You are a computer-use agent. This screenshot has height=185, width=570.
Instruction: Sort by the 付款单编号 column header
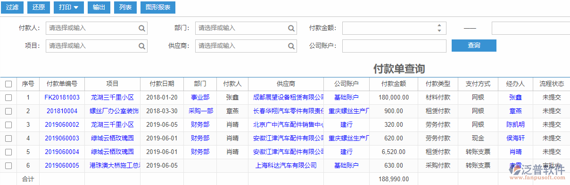click(62, 84)
